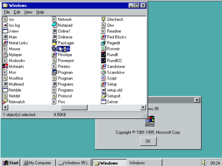This screenshot has height=166, width=222.
Task: Select the Readme file
Action: [111, 31]
